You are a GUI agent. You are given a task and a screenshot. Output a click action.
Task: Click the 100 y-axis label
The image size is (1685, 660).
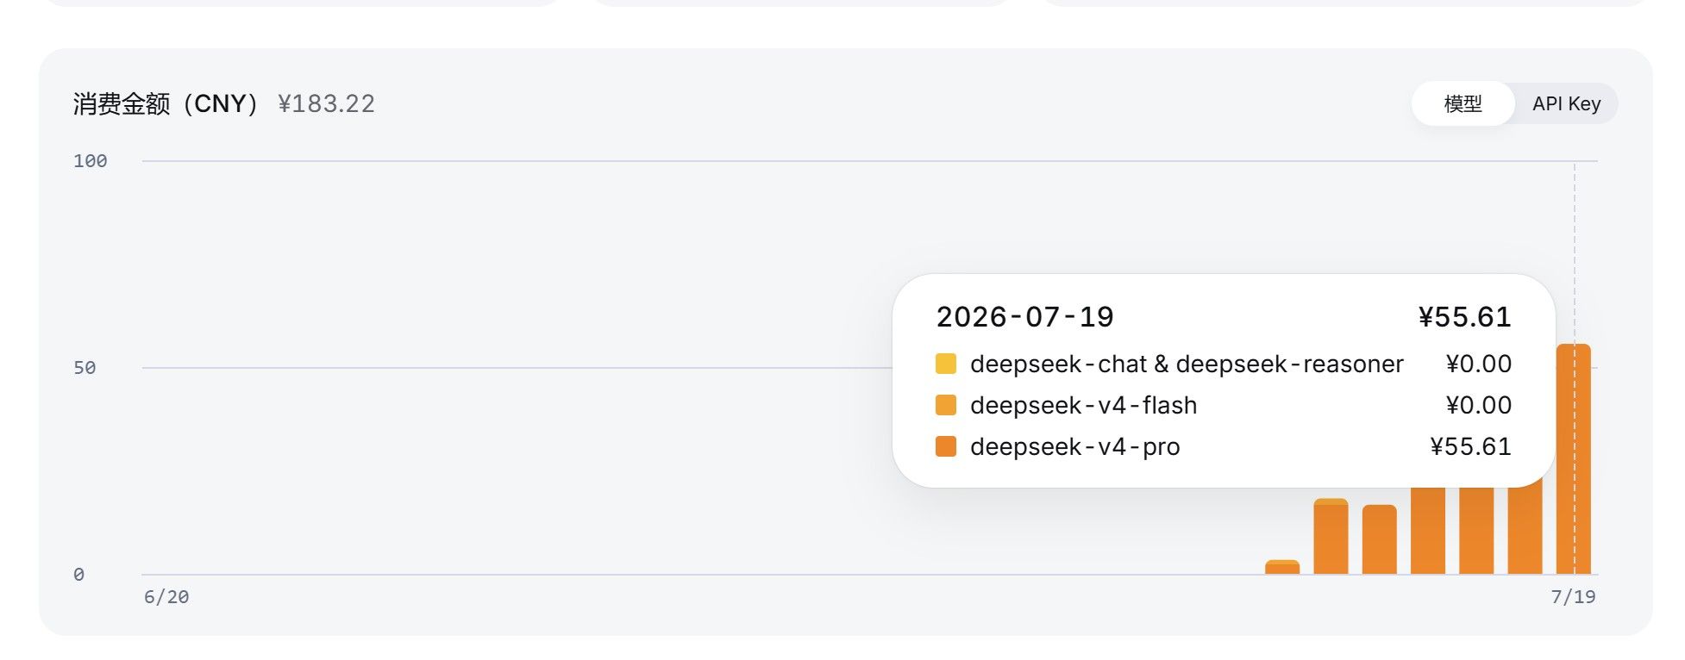[91, 161]
